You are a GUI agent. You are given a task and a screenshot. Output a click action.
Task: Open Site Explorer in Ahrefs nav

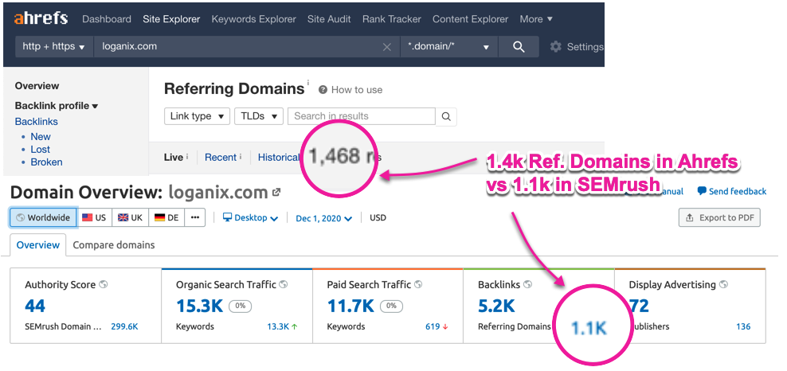[x=171, y=19]
